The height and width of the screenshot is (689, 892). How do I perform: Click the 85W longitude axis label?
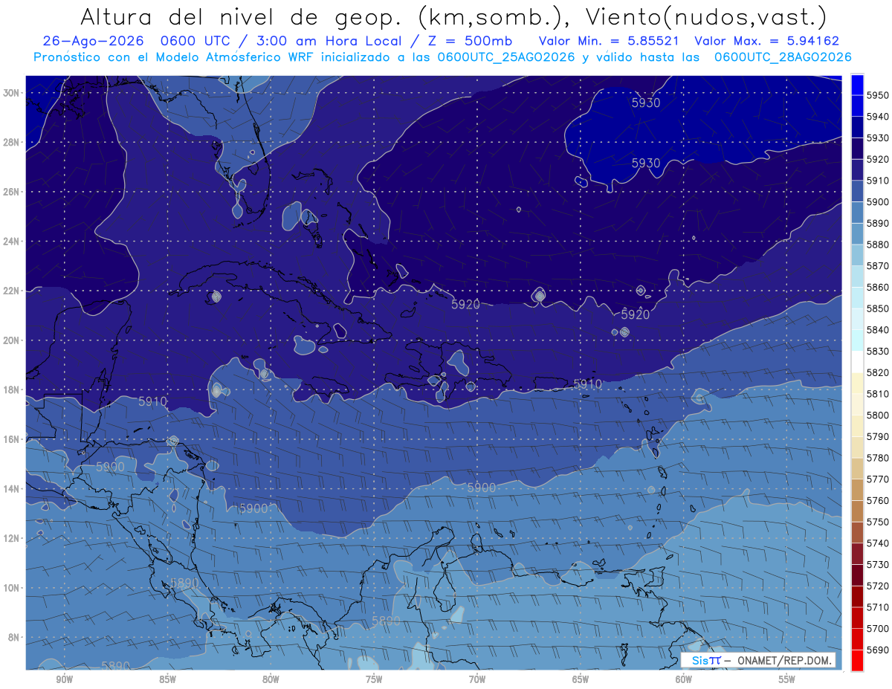(x=167, y=680)
